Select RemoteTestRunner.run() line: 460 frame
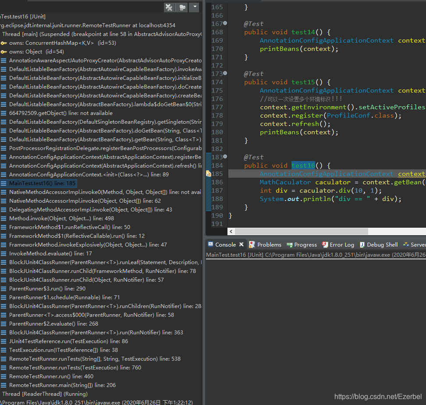Viewport: 426px width, 405px height. click(x=51, y=376)
